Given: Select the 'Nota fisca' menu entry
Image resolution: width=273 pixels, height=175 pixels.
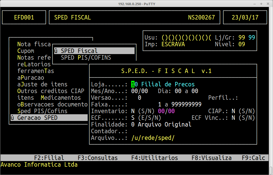Looking at the screenshot, I should [34, 44].
